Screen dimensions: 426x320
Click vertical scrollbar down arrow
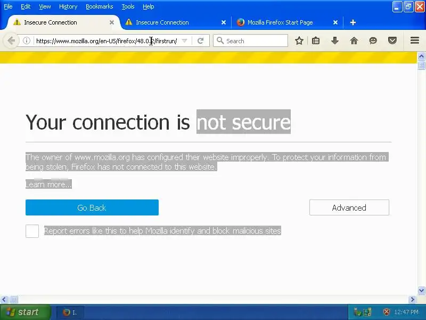pyautogui.click(x=421, y=291)
